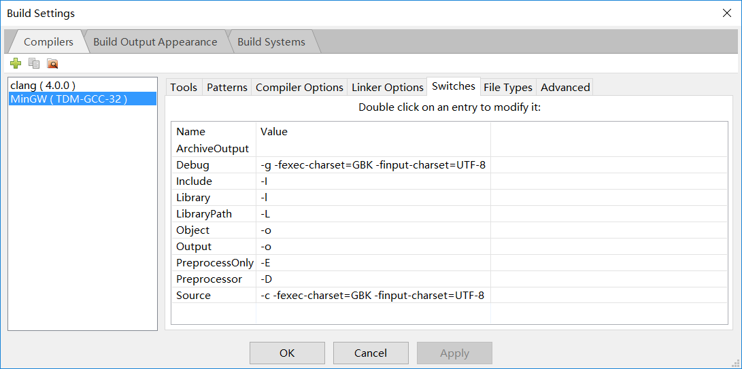Click the copy compiler icon
742x369 pixels.
point(34,63)
